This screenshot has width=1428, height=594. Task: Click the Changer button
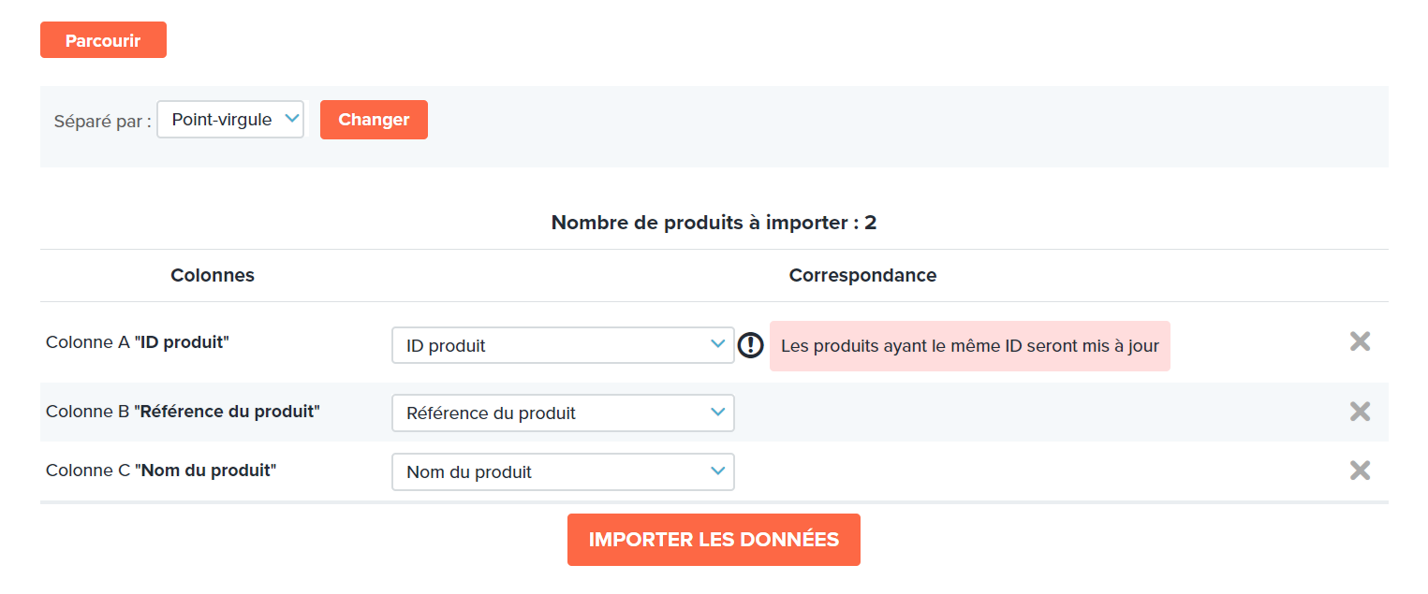(374, 120)
